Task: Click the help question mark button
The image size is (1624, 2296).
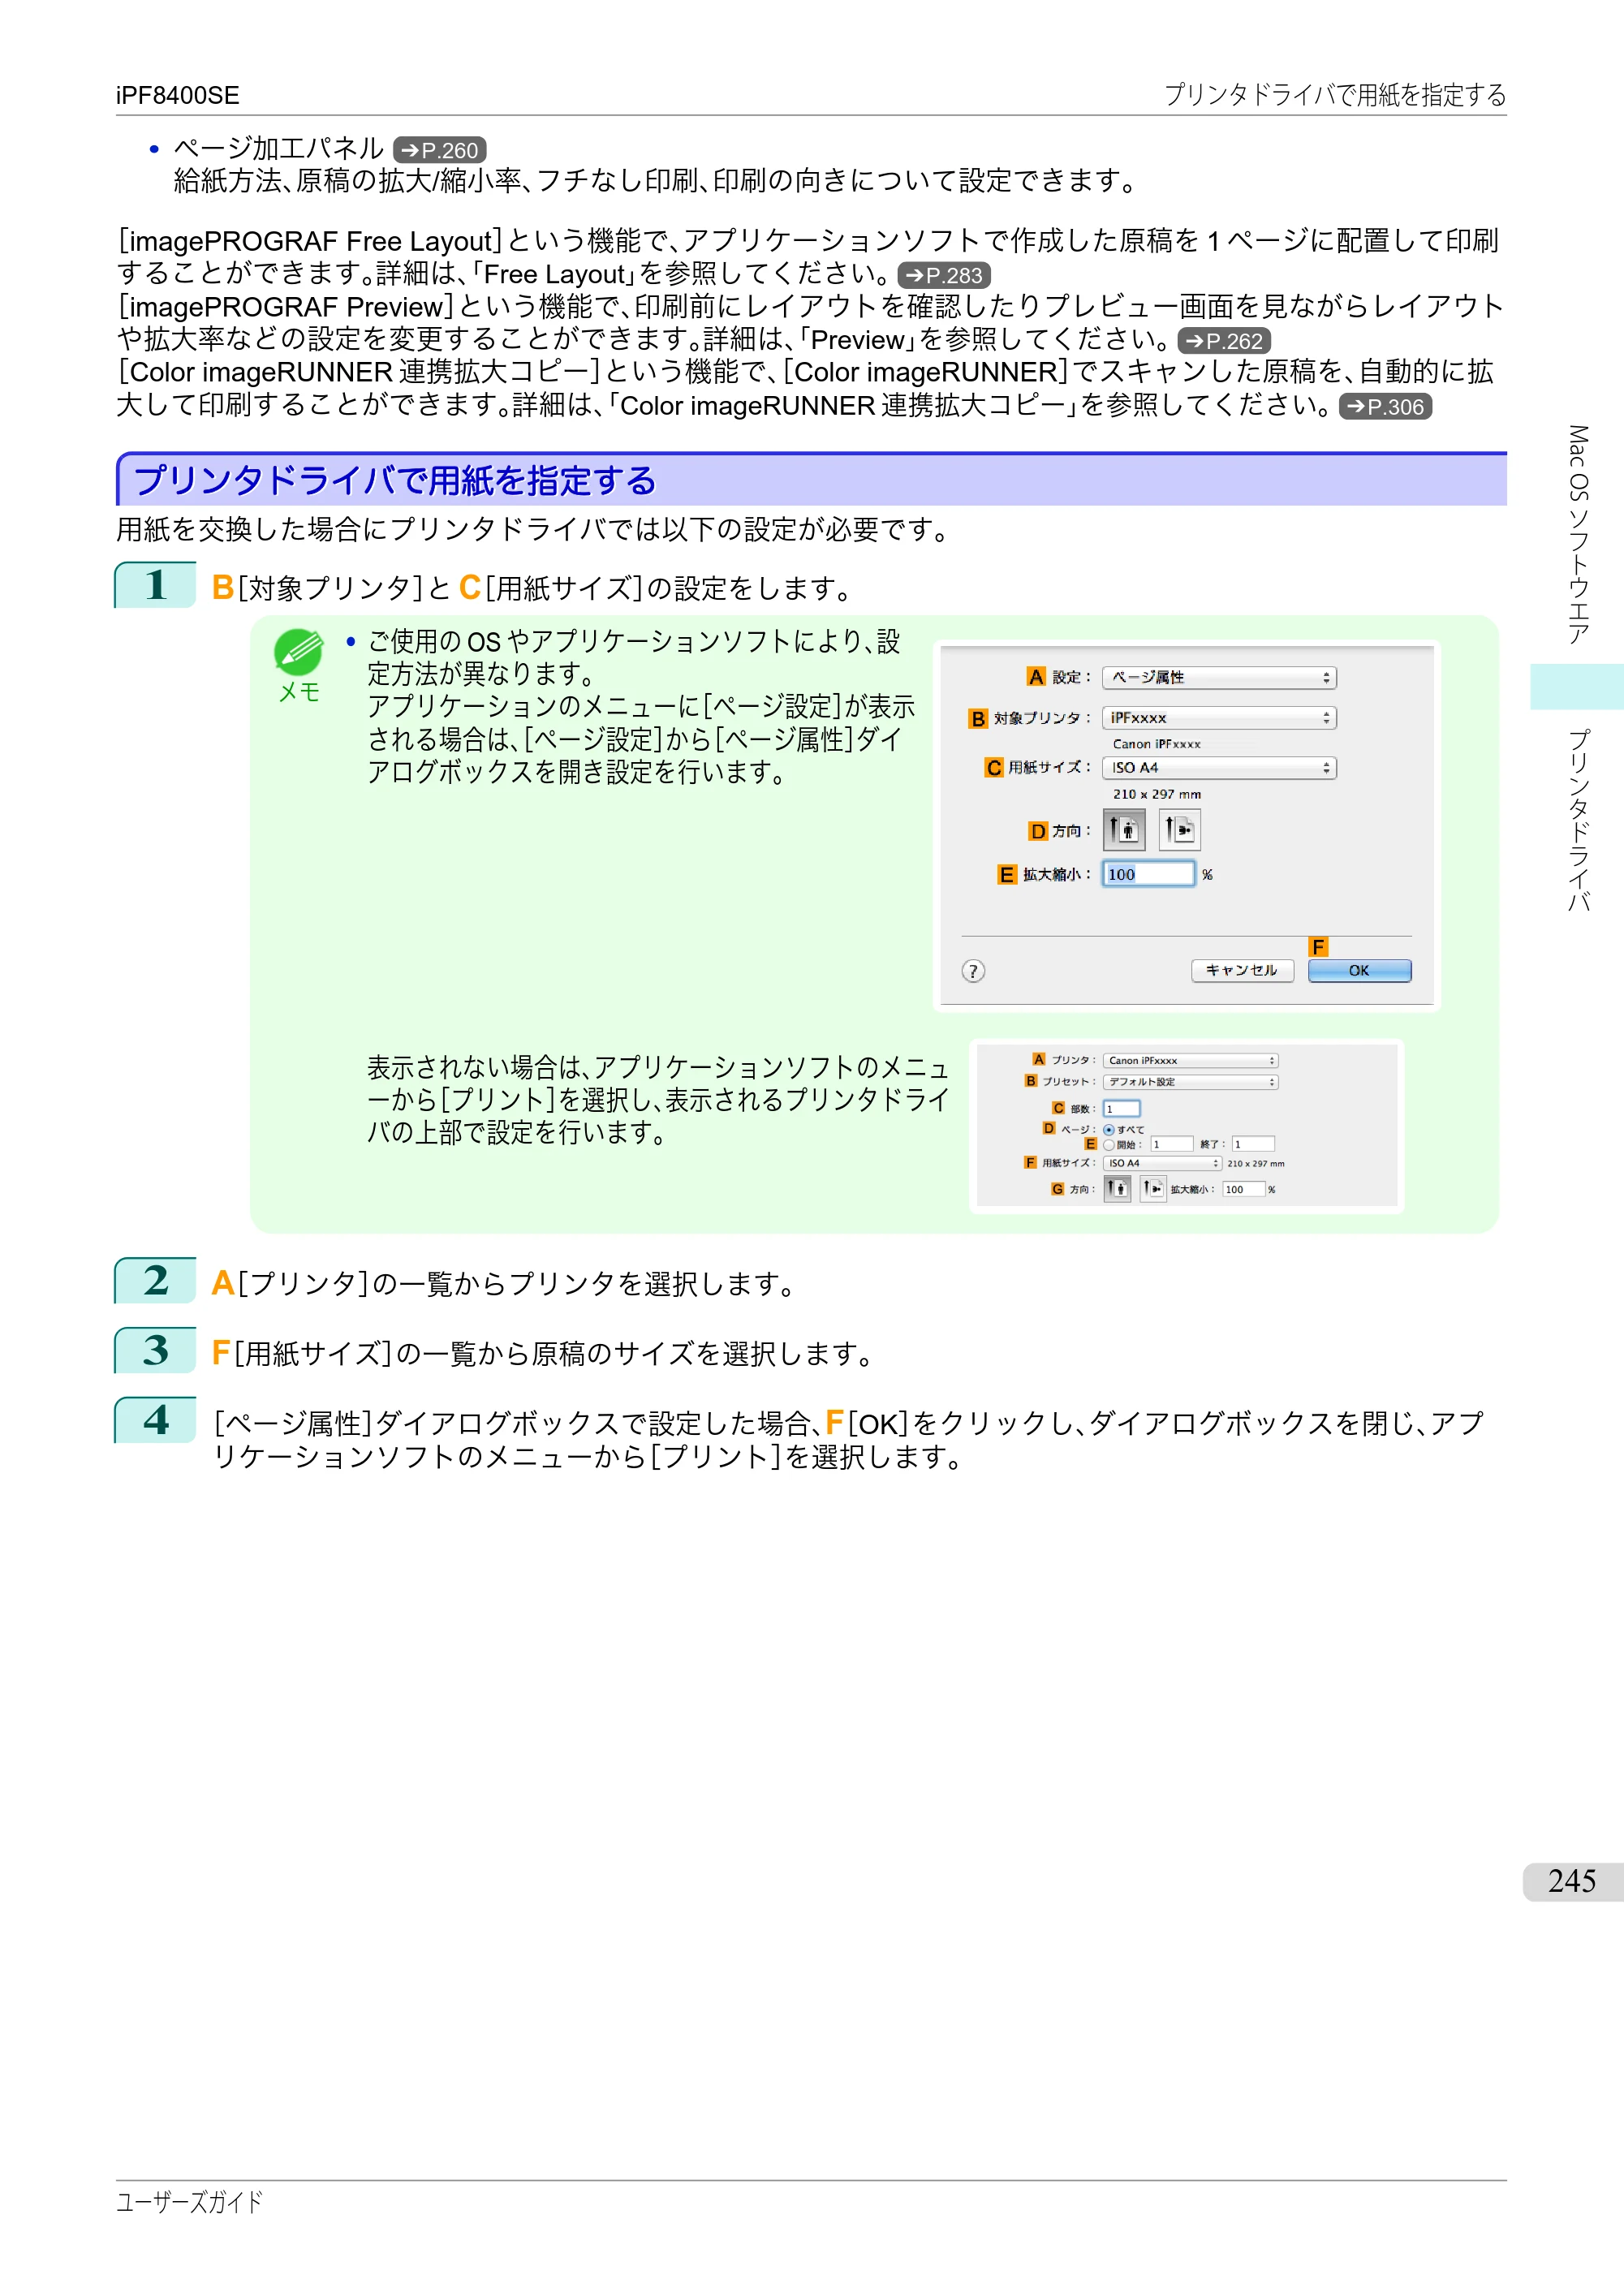Action: 973,971
